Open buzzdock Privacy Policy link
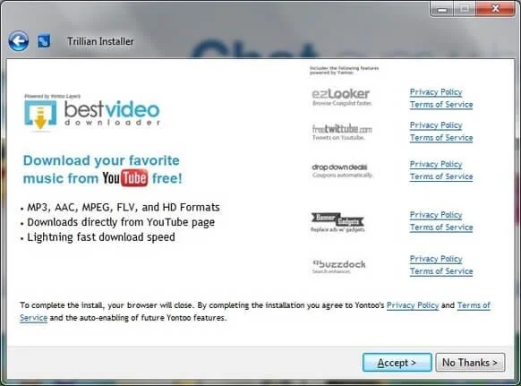Screen dimensions: 521x386 pyautogui.click(x=436, y=259)
